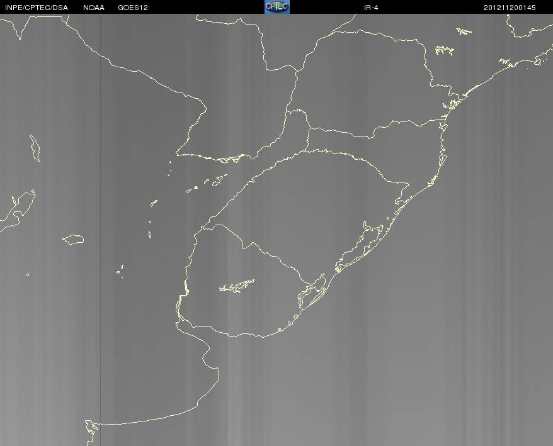Click the GOES12 satellite label
This screenshot has height=446, width=553.
coord(133,8)
